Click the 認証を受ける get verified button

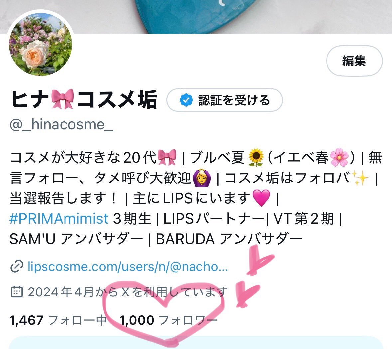tap(224, 100)
